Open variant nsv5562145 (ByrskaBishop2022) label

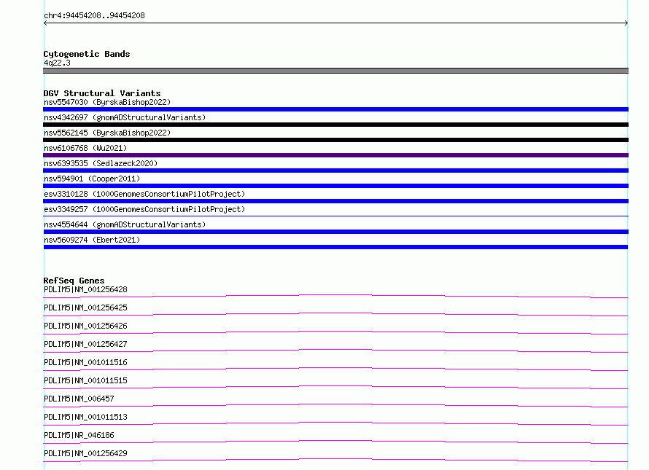click(x=107, y=133)
